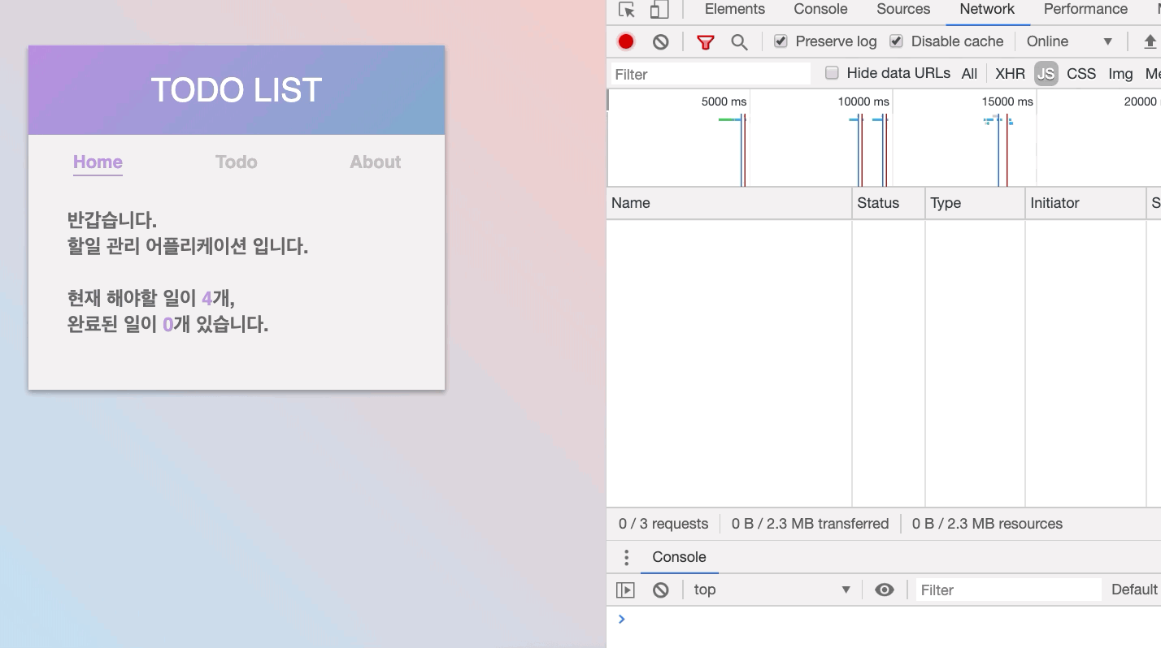1161x648 pixels.
Task: Click the Network panel Filter input field
Action: (x=707, y=73)
